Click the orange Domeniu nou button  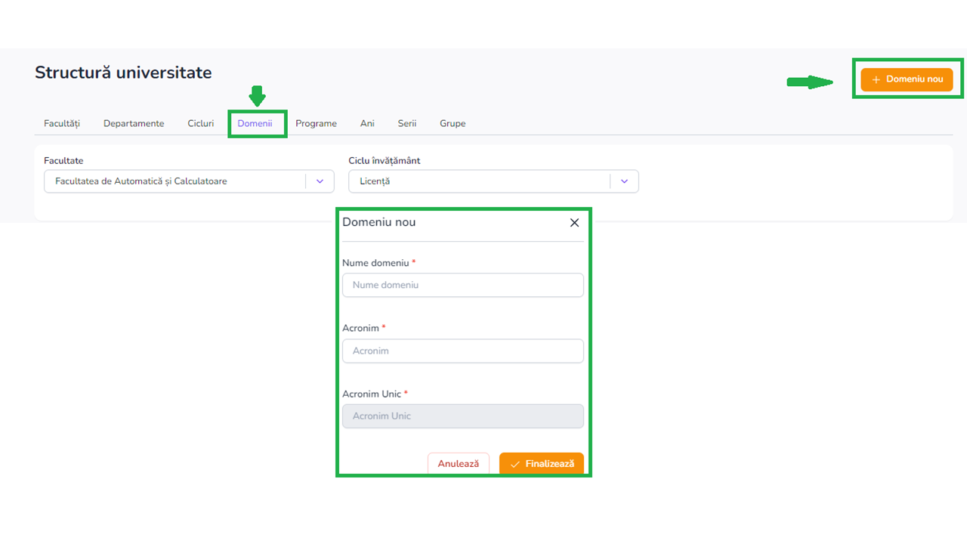907,79
